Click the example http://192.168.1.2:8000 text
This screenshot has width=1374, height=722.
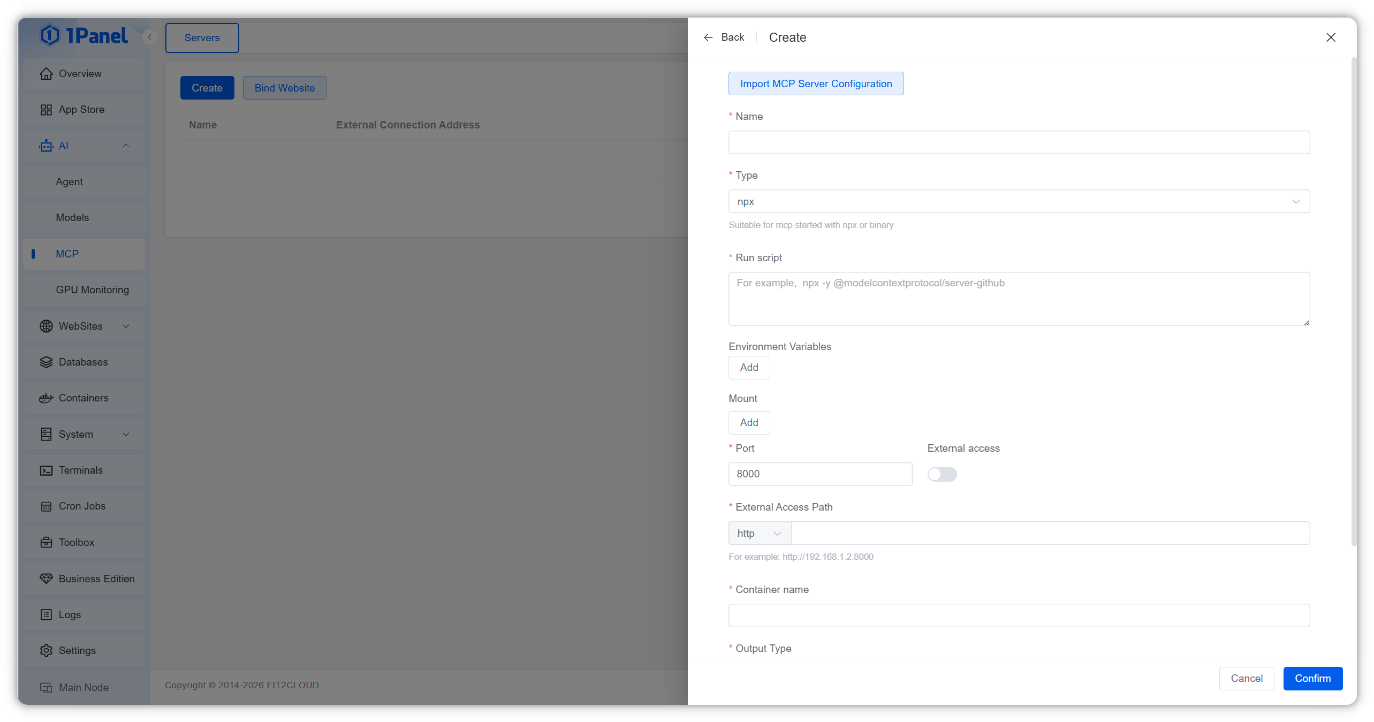(828, 557)
